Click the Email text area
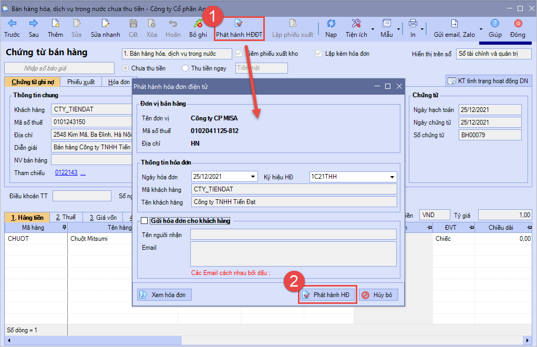This screenshot has height=347, width=537. pyautogui.click(x=293, y=254)
